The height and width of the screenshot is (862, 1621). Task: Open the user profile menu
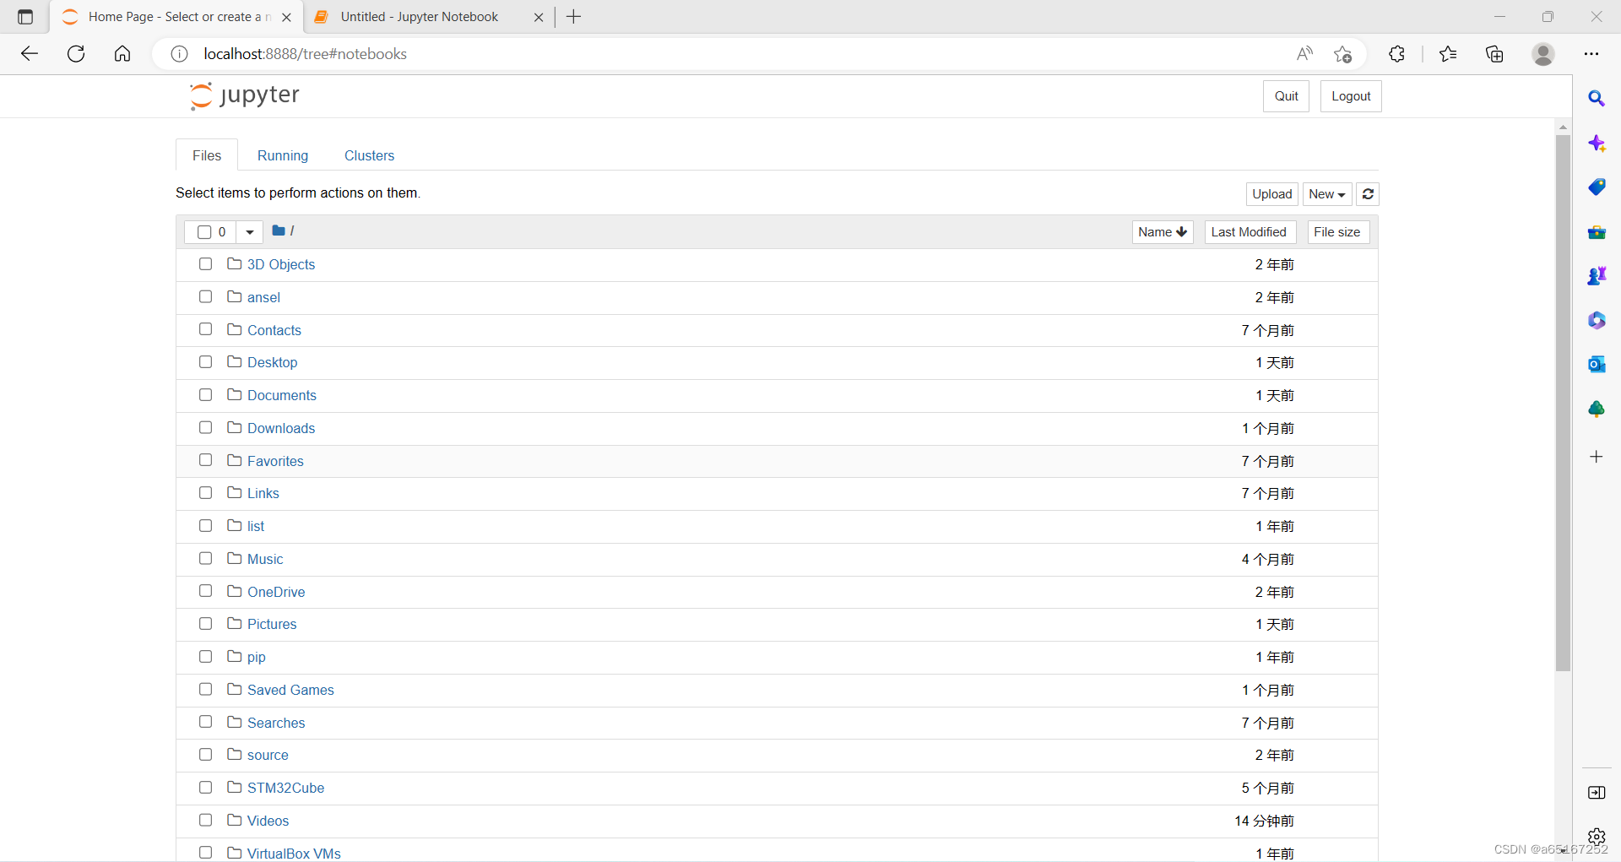(x=1543, y=54)
